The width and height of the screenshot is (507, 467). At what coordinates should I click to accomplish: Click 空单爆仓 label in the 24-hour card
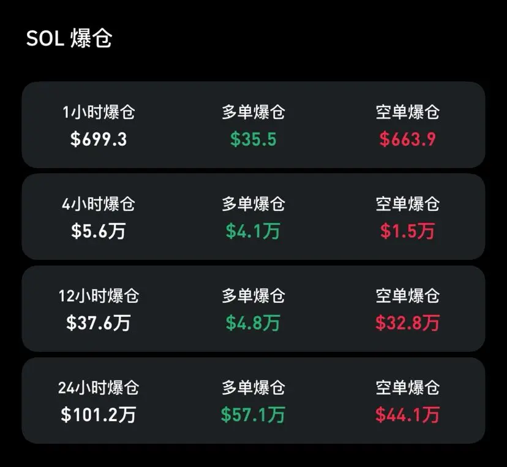pyautogui.click(x=407, y=388)
